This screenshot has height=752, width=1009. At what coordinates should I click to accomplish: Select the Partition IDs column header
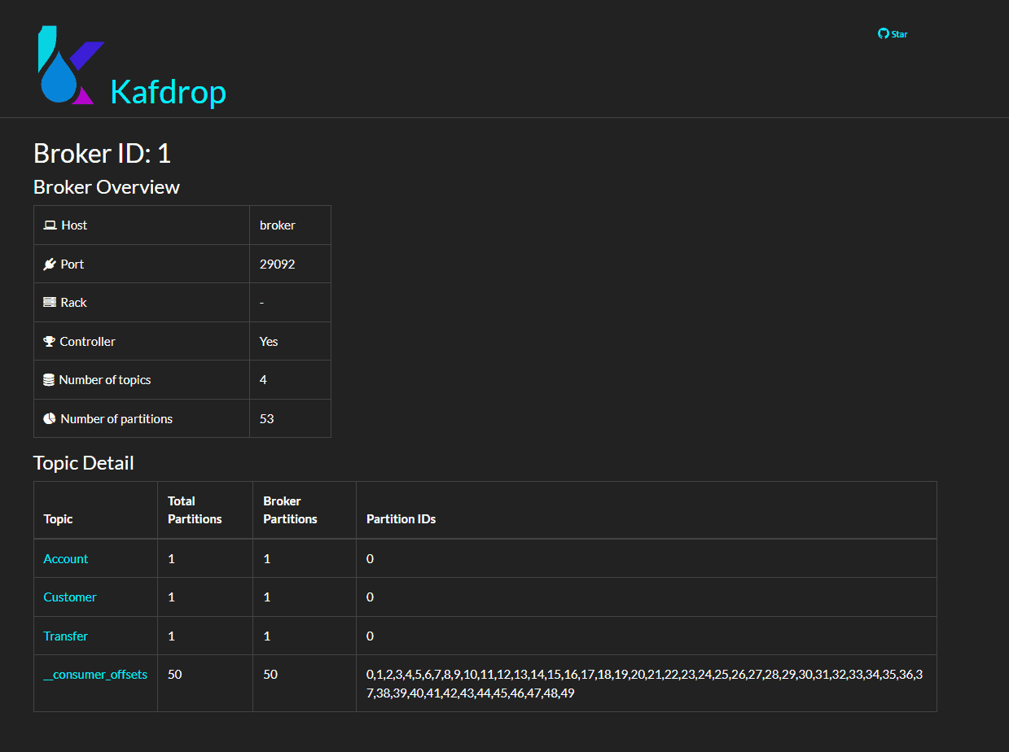click(401, 518)
